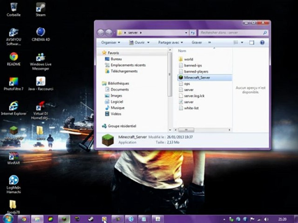This screenshot has height=223, width=298.
Task: Click the refresh button beside address bar
Action: click(x=193, y=33)
